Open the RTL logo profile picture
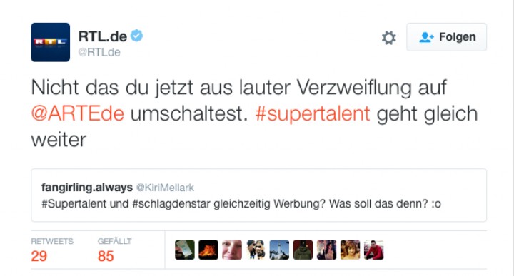The image size is (514, 276). (50, 42)
